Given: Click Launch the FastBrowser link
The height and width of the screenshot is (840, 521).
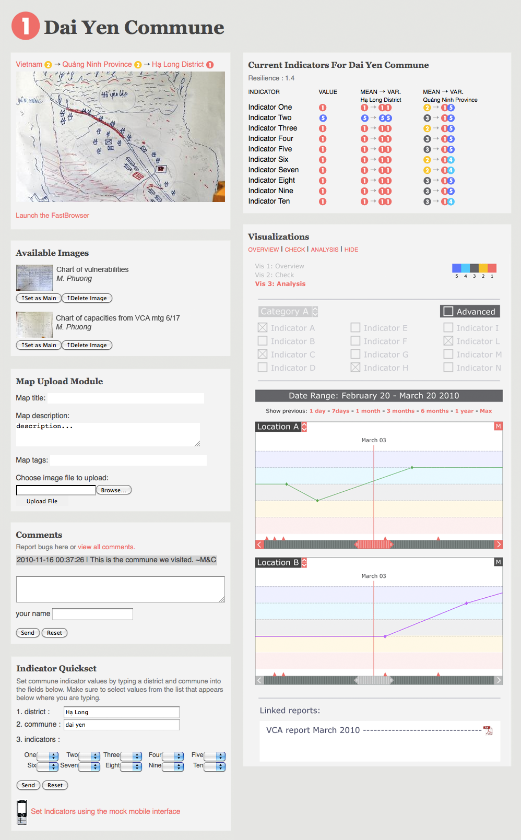Looking at the screenshot, I should [x=52, y=216].
